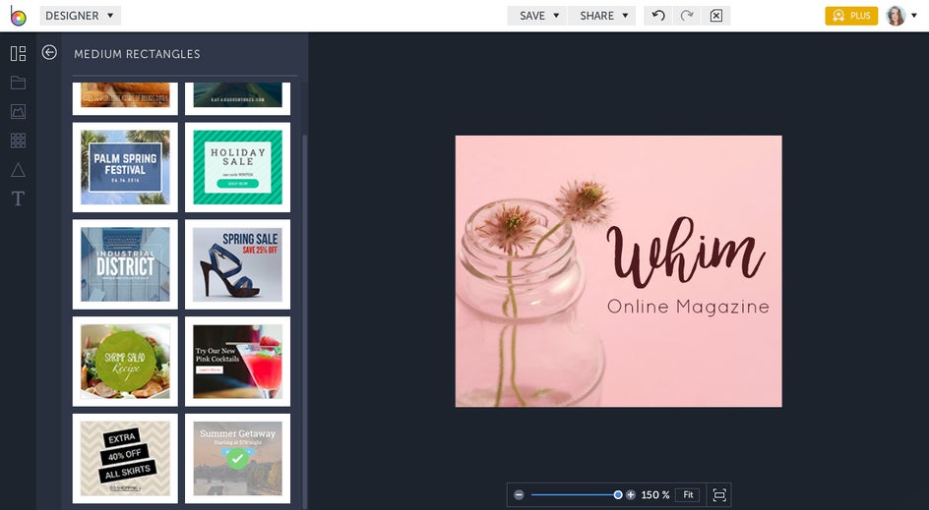Open the Share dropdown menu
This screenshot has height=510, width=929.
(603, 16)
